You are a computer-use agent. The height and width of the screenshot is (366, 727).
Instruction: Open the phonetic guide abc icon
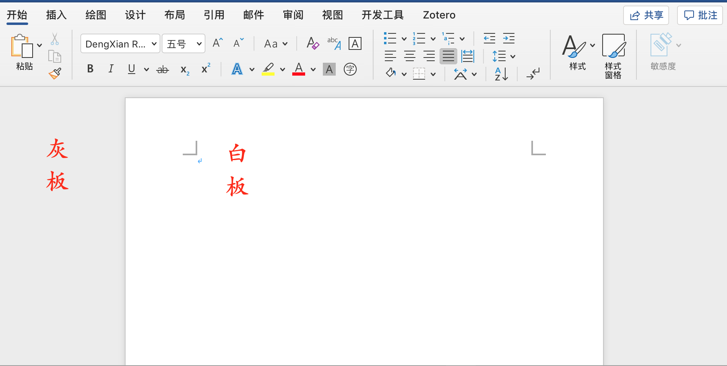(334, 43)
